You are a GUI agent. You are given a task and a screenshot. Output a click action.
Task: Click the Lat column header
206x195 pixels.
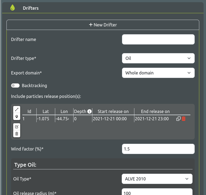pos(46,111)
